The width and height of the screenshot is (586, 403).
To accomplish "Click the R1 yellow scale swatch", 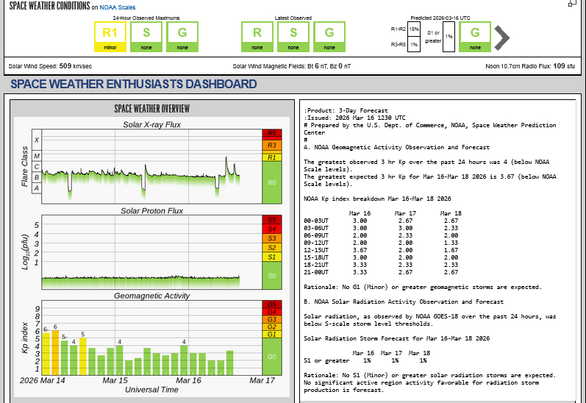I will point(272,157).
